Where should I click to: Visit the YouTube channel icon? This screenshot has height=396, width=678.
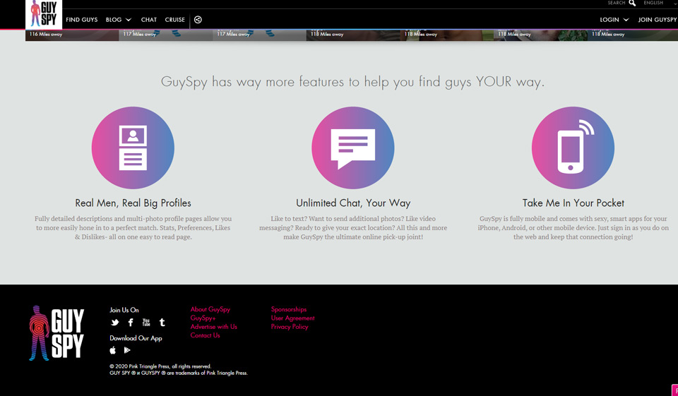coord(146,323)
